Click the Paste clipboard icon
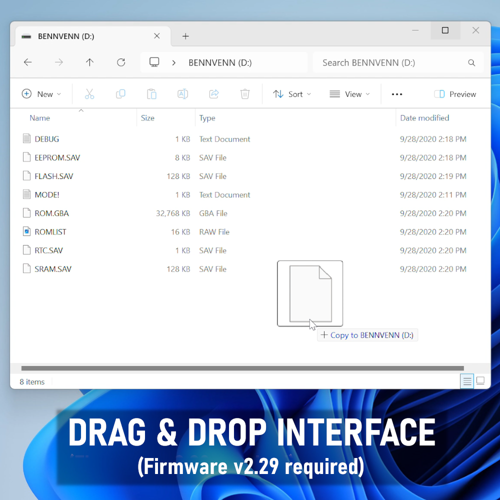Viewport: 500px width, 500px height. 151,94
